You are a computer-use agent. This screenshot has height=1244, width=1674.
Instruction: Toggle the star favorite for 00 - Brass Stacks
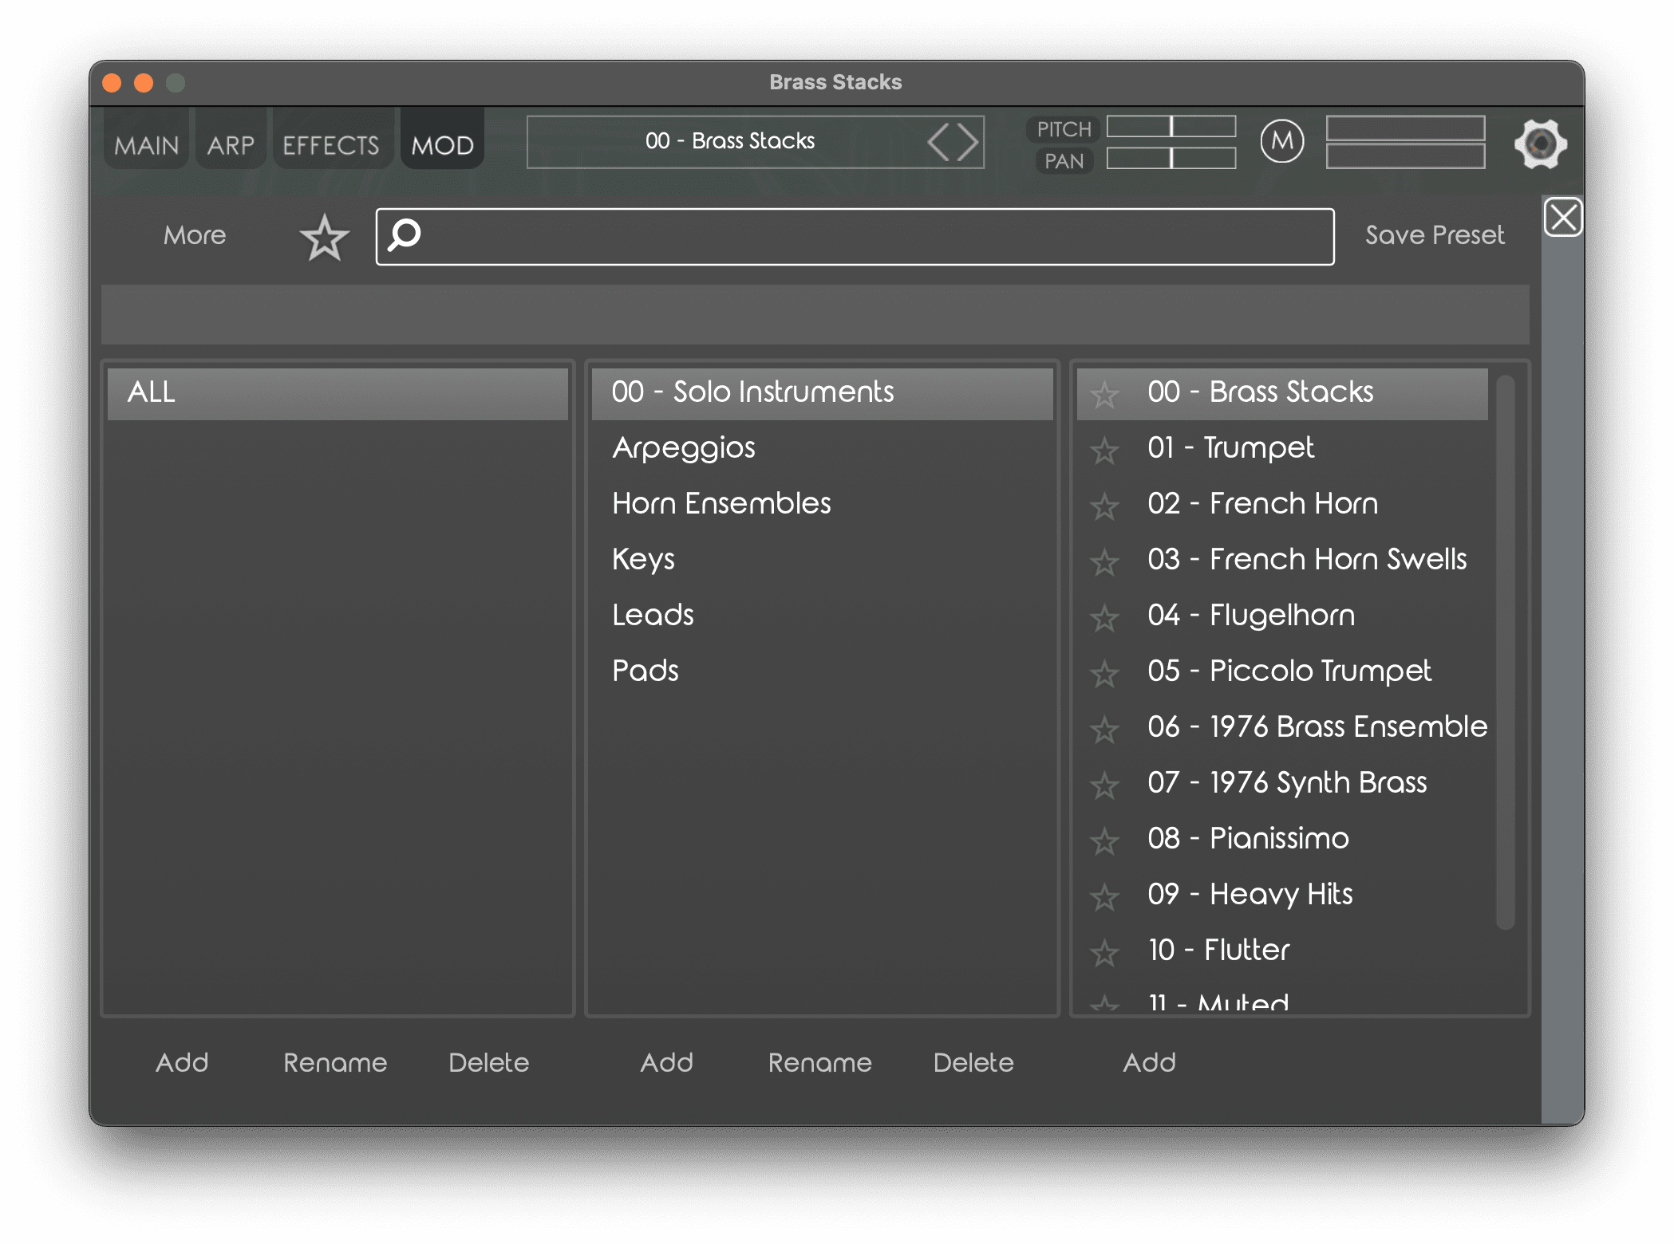(1103, 392)
